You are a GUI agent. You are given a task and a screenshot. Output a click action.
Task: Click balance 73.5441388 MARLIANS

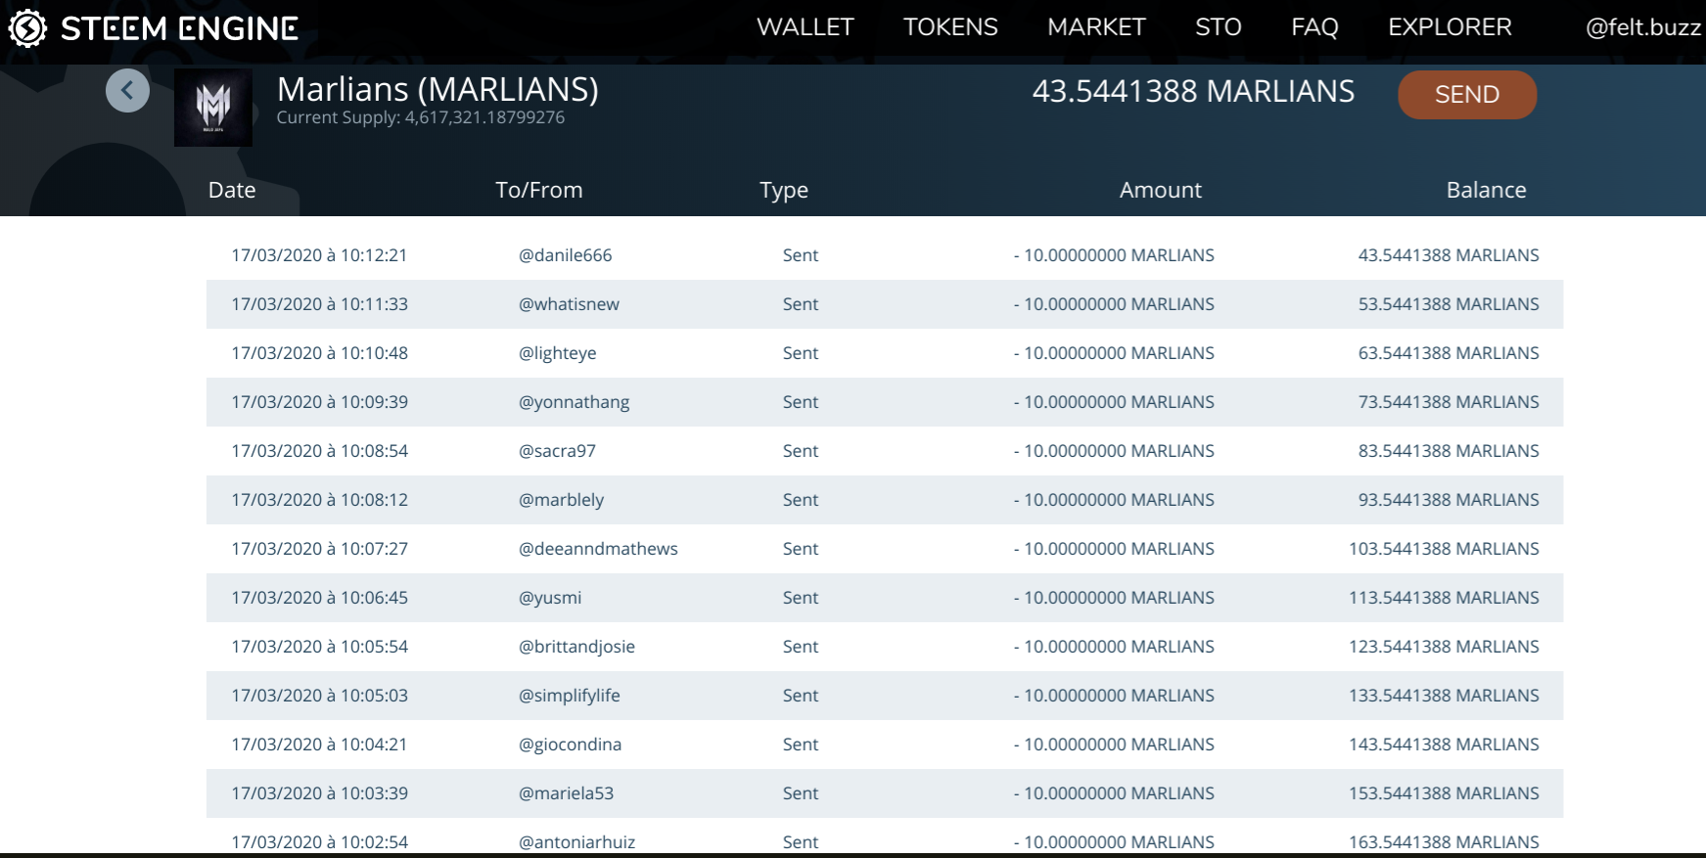coord(1449,402)
